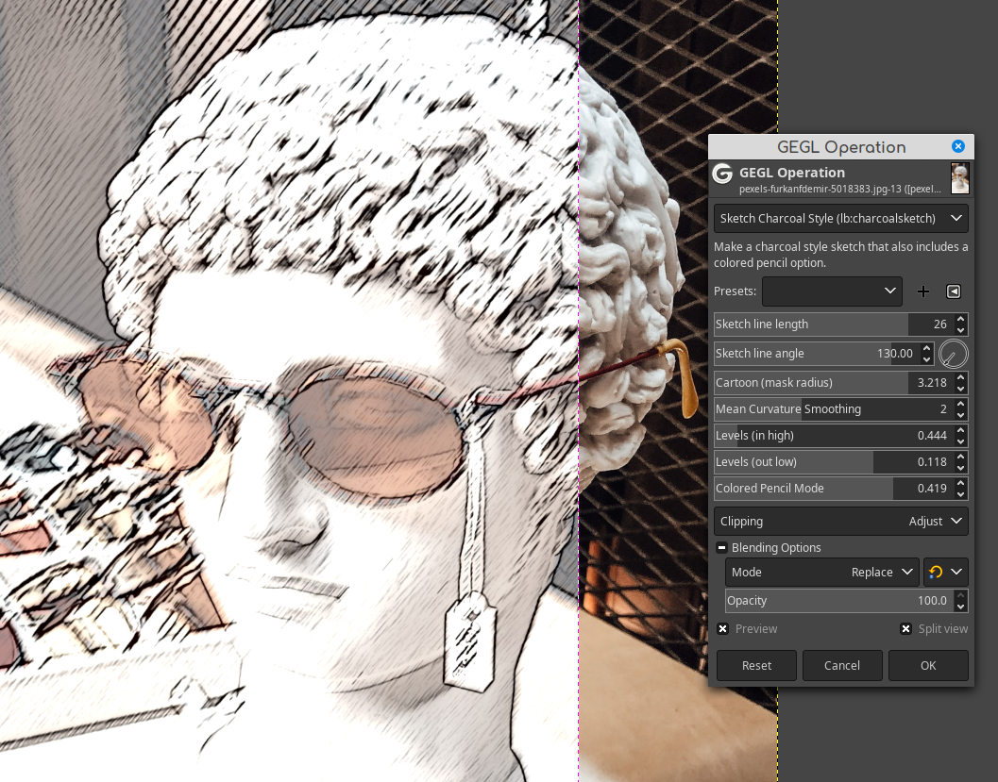The image size is (998, 782).
Task: Increase Levels (out low) value
Action: pyautogui.click(x=961, y=457)
